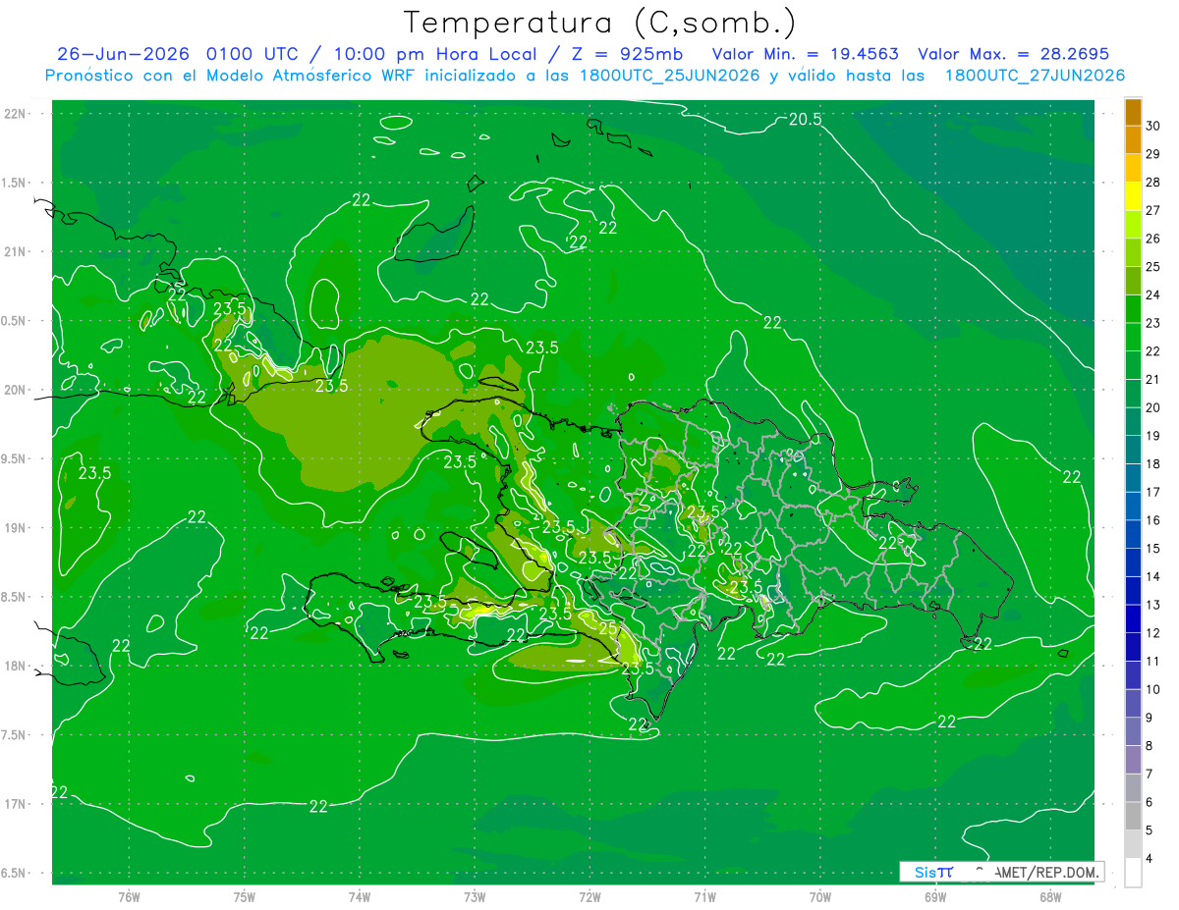This screenshot has width=1179, height=910.
Task: Click legend value 30 on colorbar
Action: point(1153,126)
